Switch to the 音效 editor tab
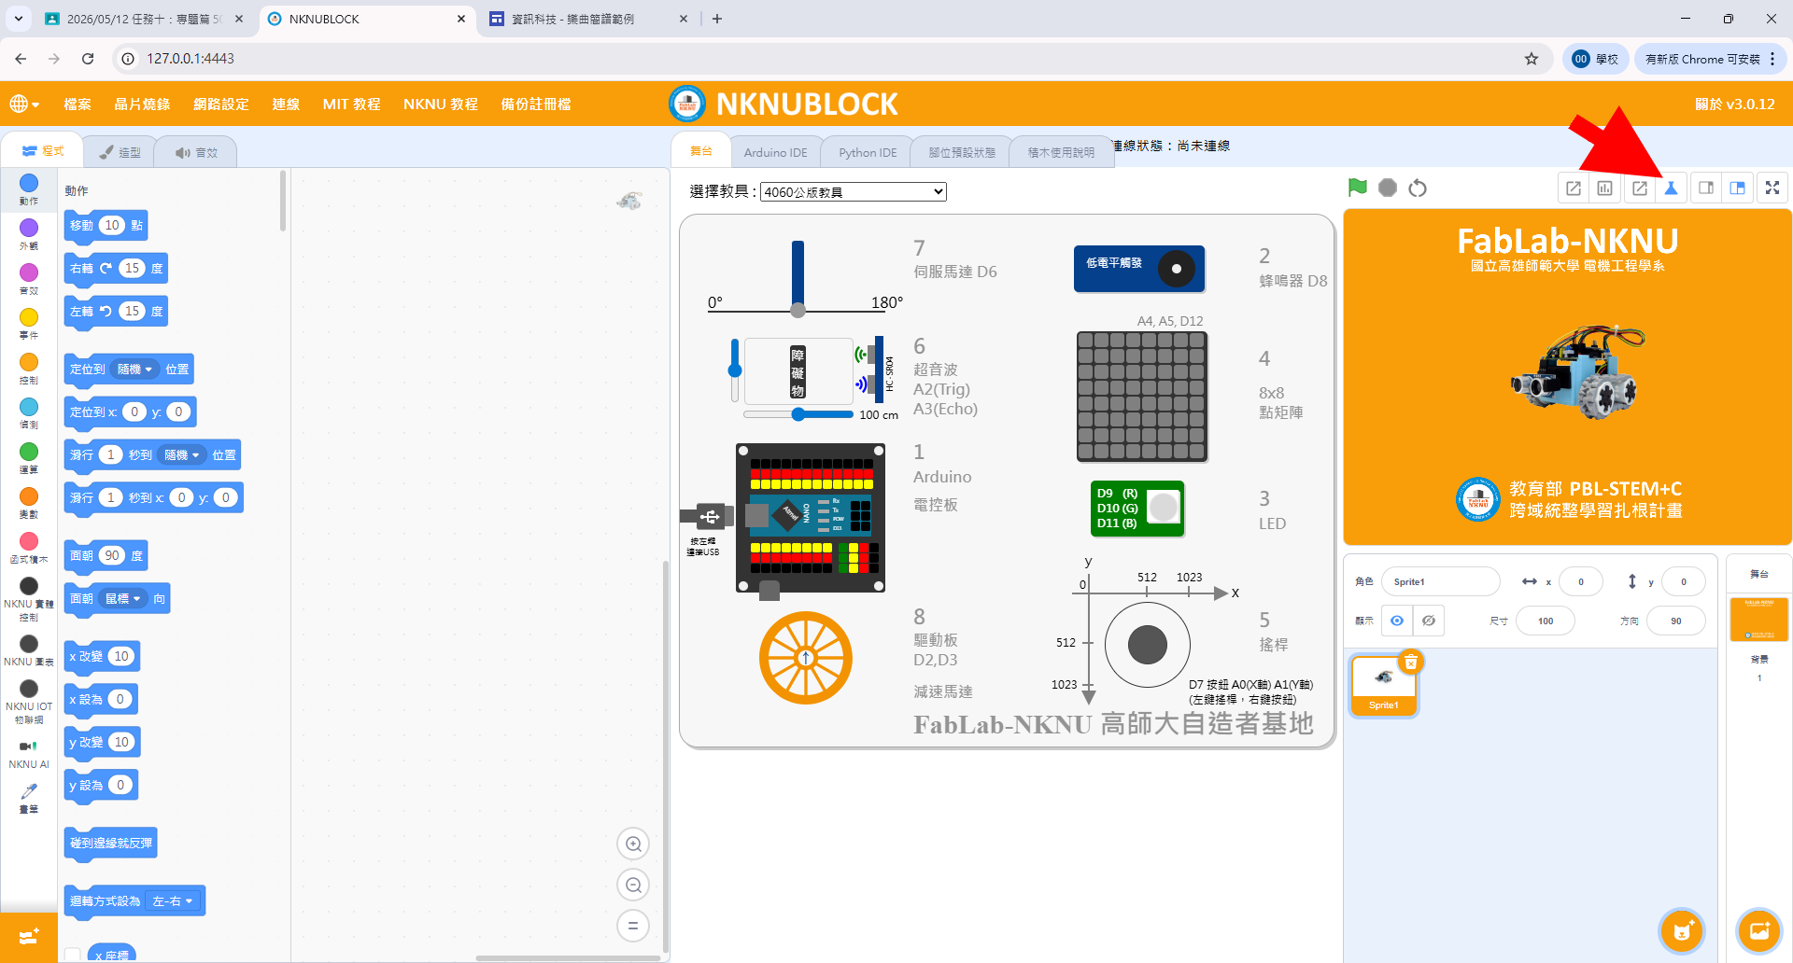Viewport: 1793px width, 963px height. coord(196,152)
